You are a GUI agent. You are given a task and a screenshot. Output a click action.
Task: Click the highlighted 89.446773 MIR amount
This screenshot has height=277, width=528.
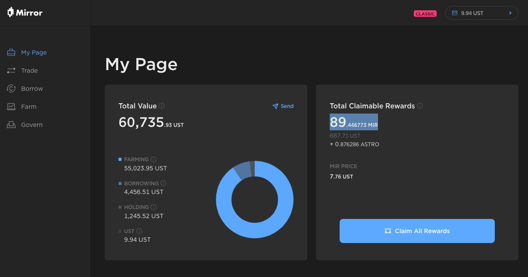click(354, 122)
